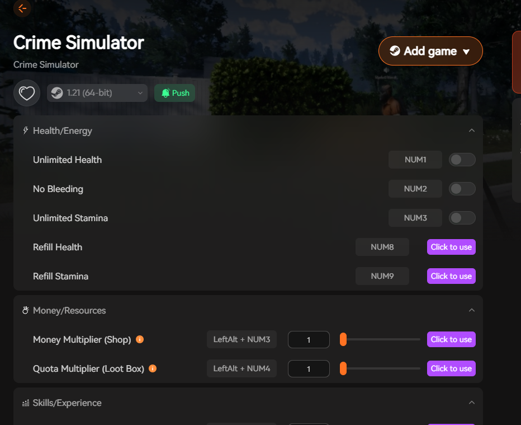This screenshot has height=425, width=521.
Task: Click the Skills/Experience chart icon
Action: click(x=25, y=402)
